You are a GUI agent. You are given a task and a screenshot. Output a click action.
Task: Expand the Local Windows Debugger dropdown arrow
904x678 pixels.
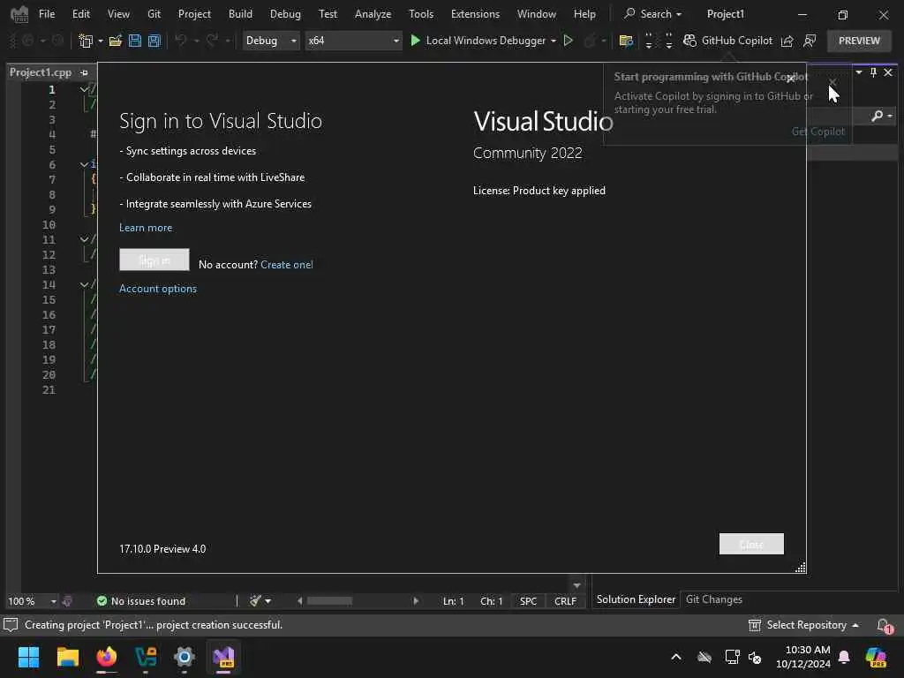(554, 41)
